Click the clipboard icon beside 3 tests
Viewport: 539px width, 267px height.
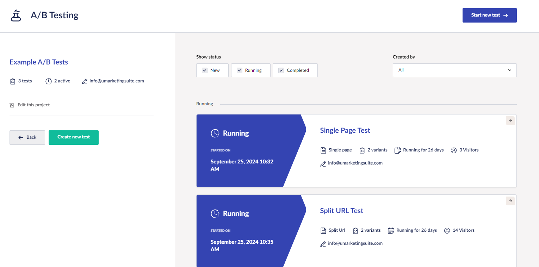click(x=12, y=81)
